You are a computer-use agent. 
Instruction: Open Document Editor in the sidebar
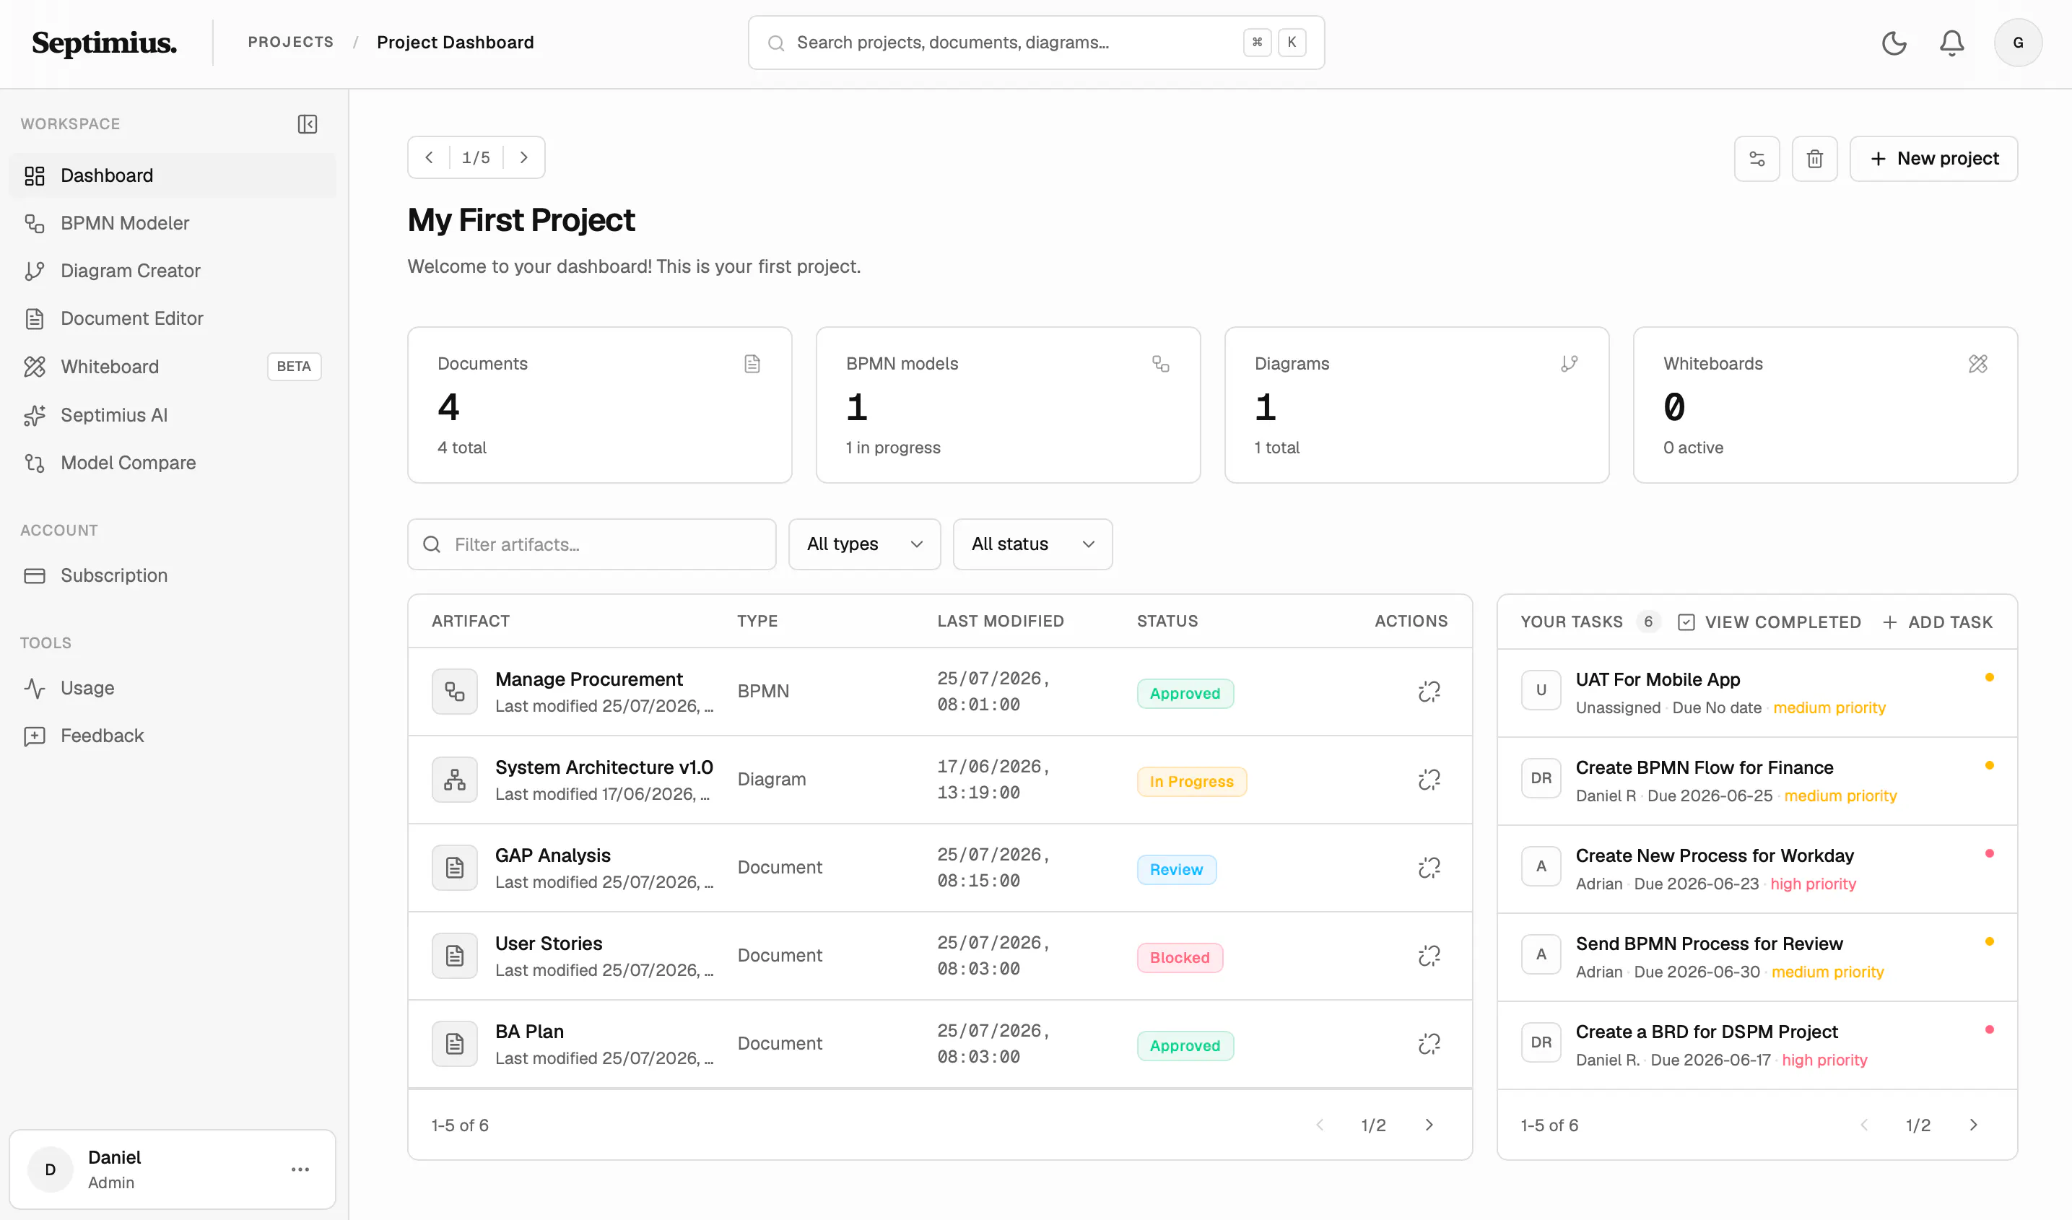pos(173,318)
